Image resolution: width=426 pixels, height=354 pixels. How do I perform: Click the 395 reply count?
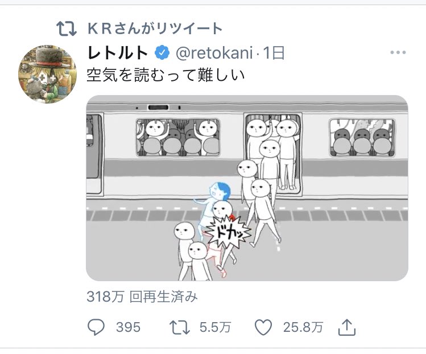tap(128, 327)
